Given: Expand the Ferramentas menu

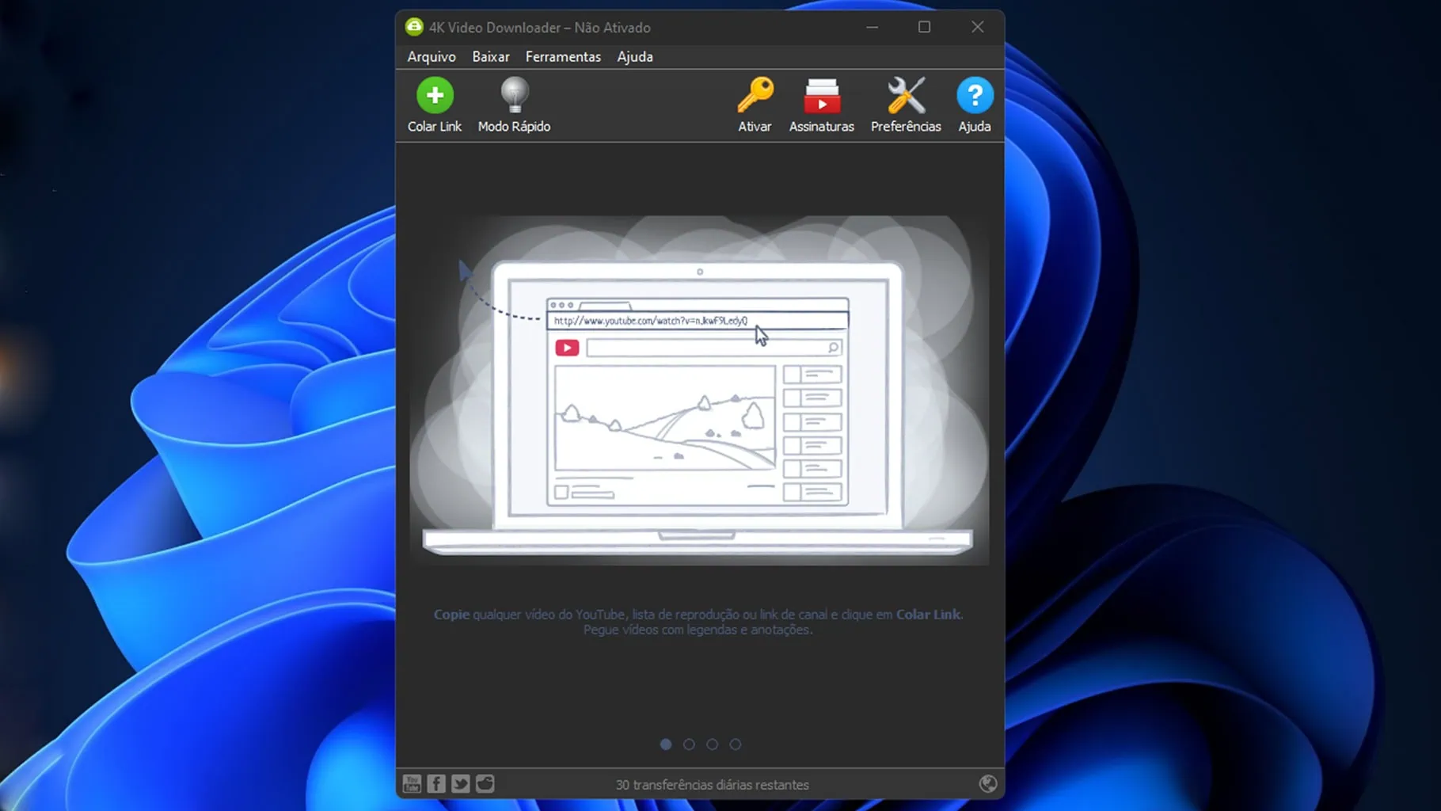Looking at the screenshot, I should [563, 57].
